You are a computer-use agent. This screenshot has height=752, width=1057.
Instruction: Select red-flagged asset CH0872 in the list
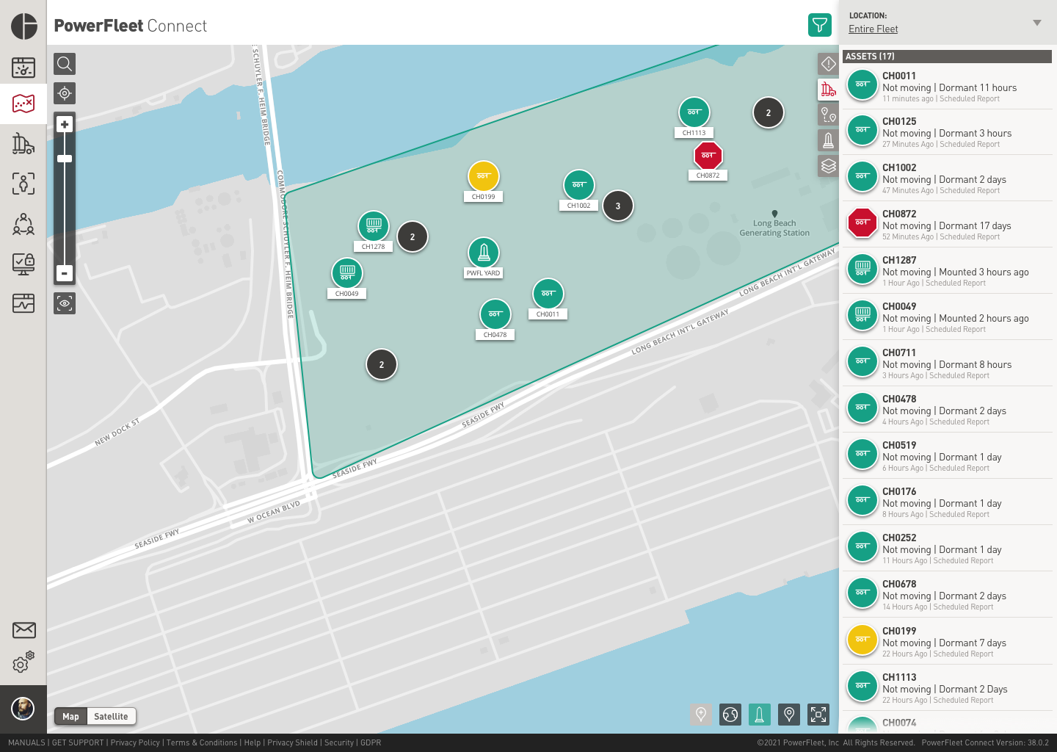point(948,225)
